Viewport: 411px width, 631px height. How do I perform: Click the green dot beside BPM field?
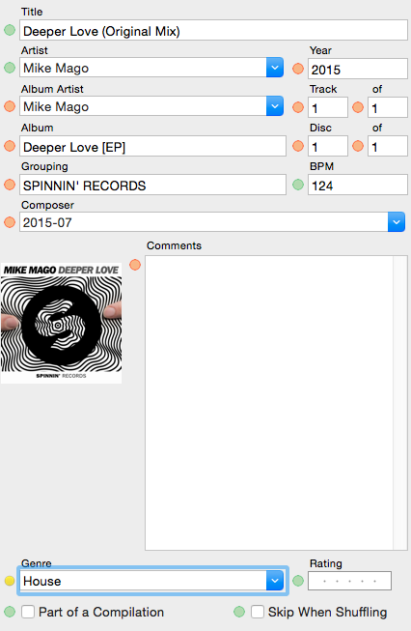pyautogui.click(x=298, y=185)
